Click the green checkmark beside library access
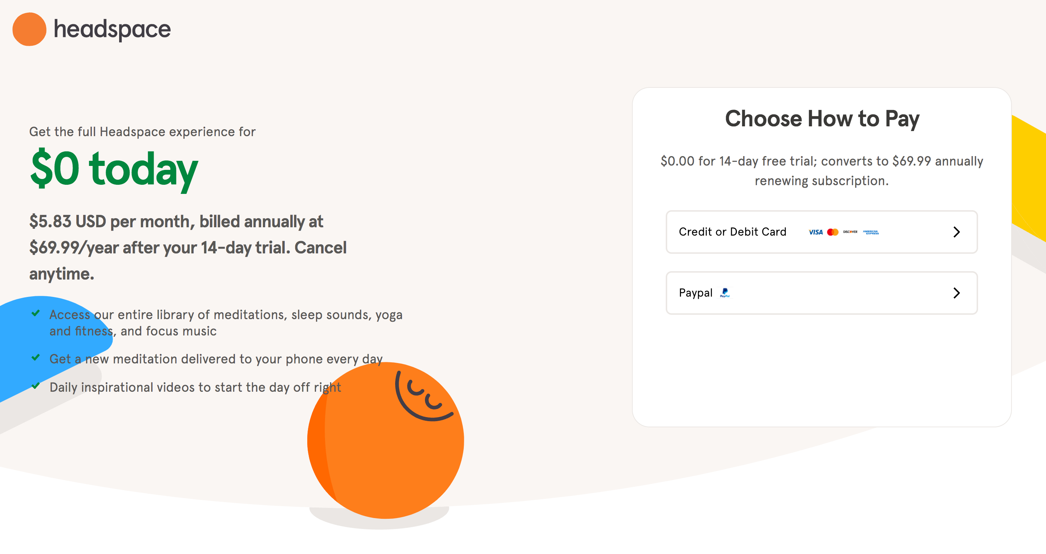The height and width of the screenshot is (554, 1046). (x=36, y=313)
